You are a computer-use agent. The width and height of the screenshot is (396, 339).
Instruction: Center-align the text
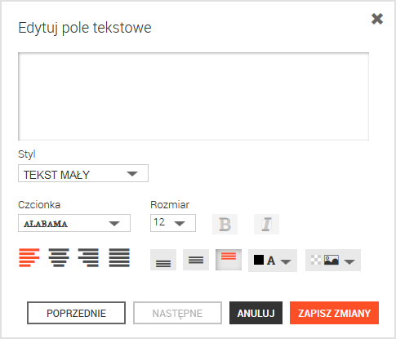[59, 257]
